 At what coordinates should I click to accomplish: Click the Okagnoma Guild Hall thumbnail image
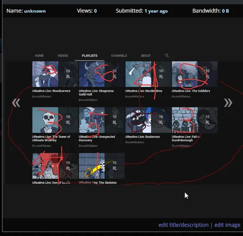click(x=102, y=74)
